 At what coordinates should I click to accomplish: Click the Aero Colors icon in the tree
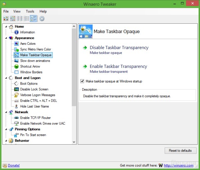pyautogui.click(x=16, y=44)
